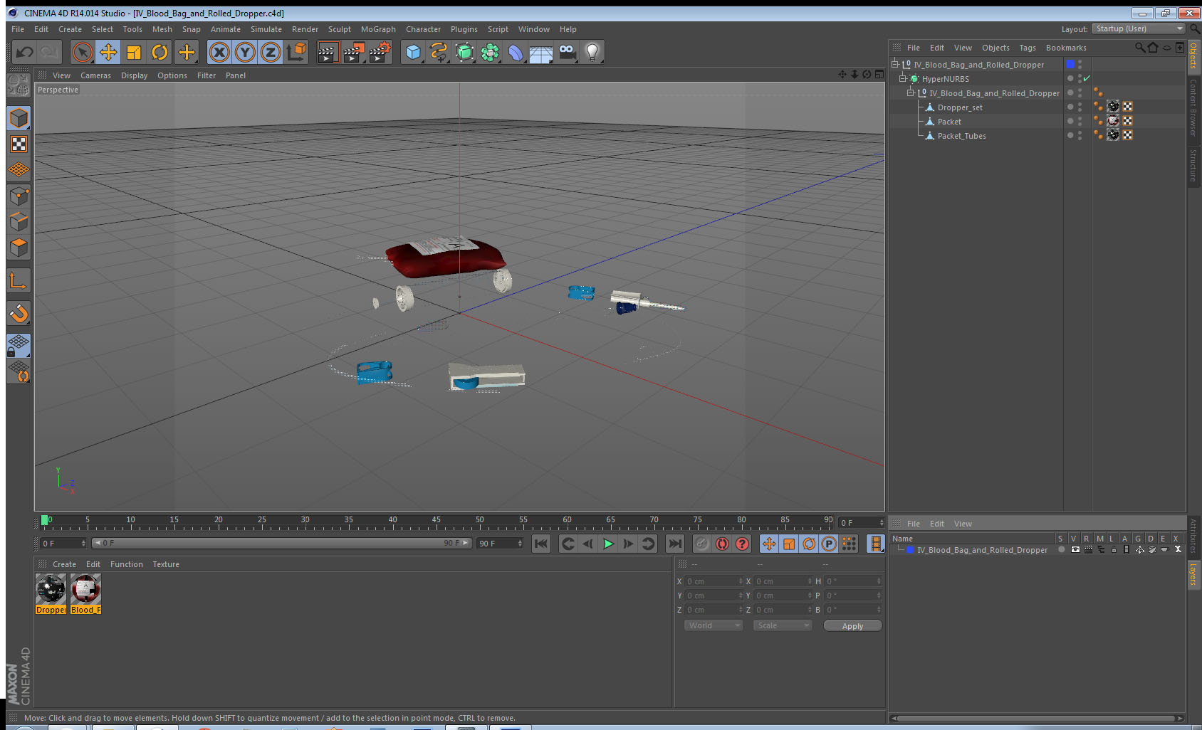The image size is (1202, 730).
Task: Select Polygons mode in left palette
Action: click(x=19, y=247)
